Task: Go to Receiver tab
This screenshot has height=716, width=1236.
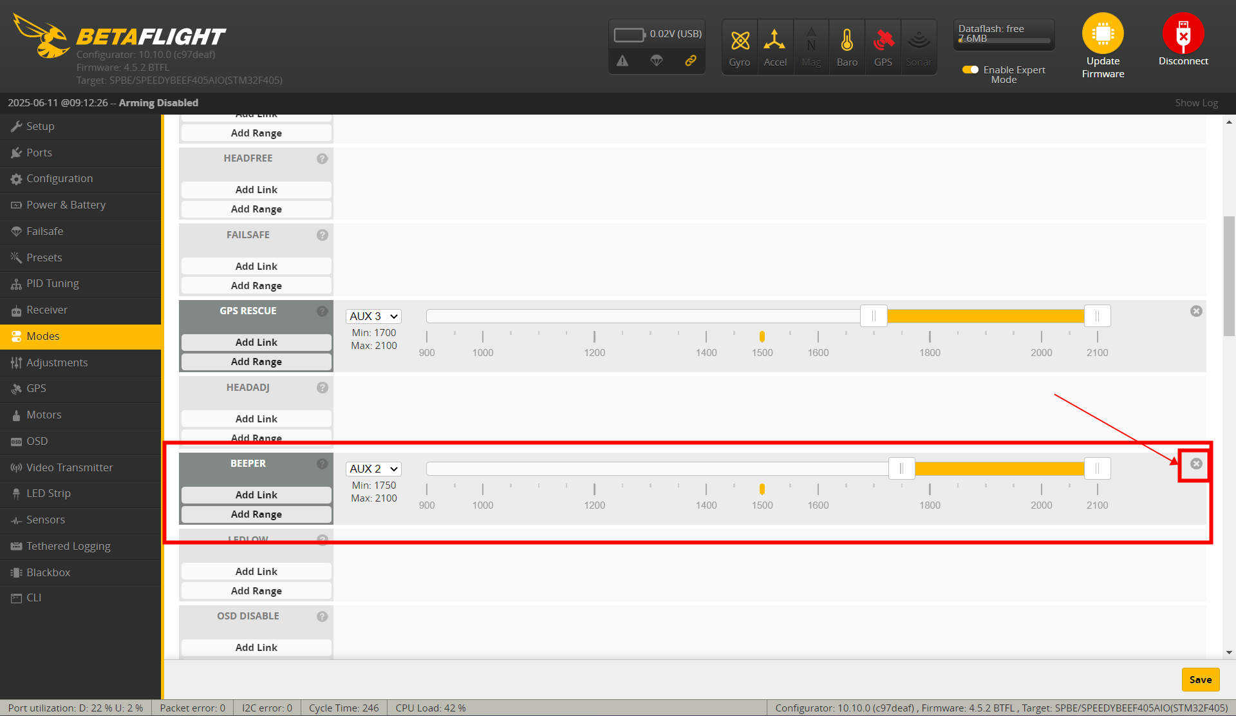Action: tap(80, 310)
